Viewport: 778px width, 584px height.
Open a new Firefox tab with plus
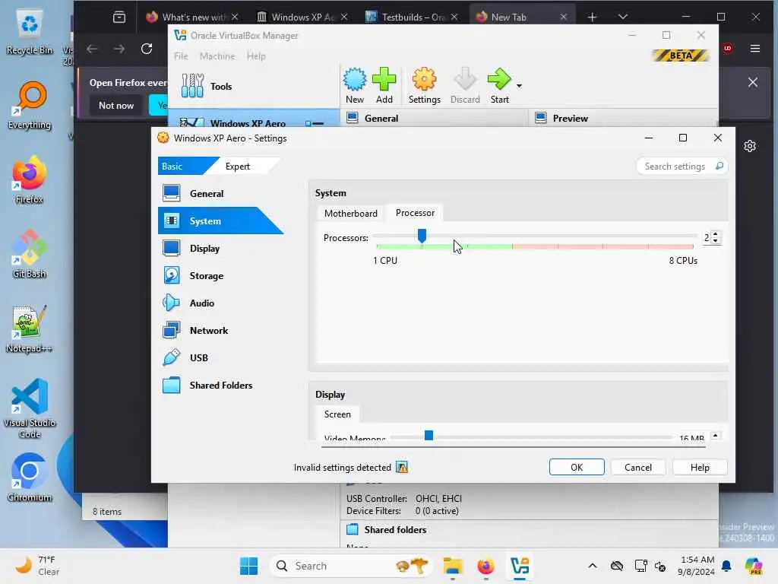pos(592,17)
